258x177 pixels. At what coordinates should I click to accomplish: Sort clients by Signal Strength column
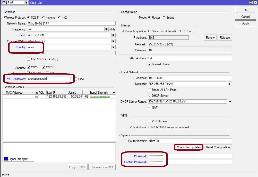(100, 93)
